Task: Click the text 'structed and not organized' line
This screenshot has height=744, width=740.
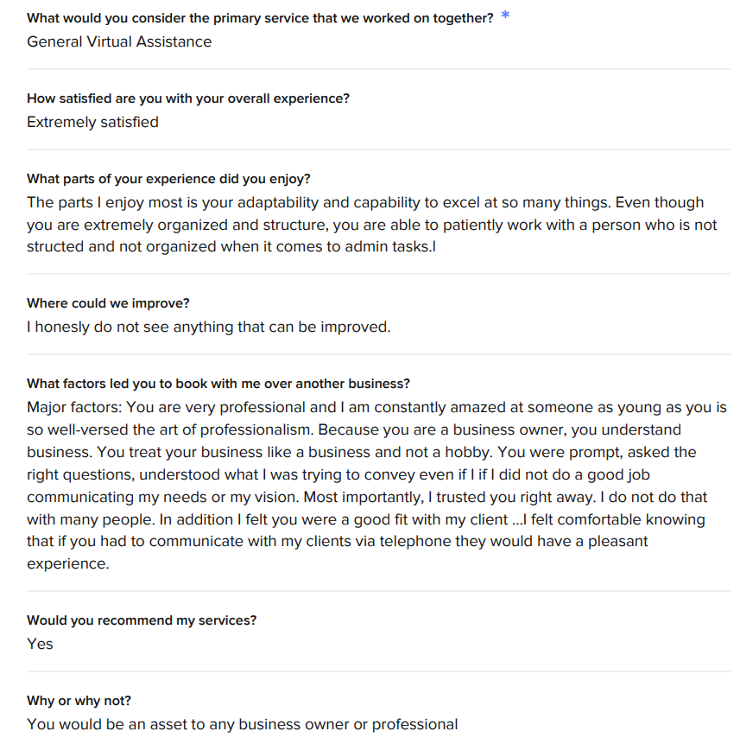Action: [x=231, y=247]
